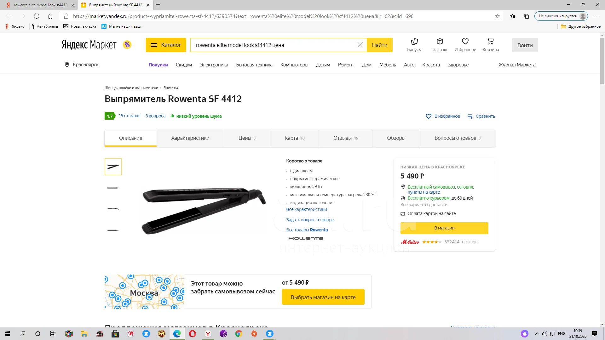Click the browser refresh icon
The image size is (605, 340).
pyautogui.click(x=37, y=16)
